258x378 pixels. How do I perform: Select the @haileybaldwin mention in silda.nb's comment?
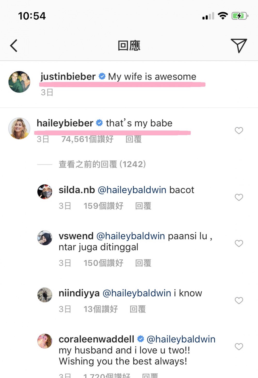click(x=132, y=190)
